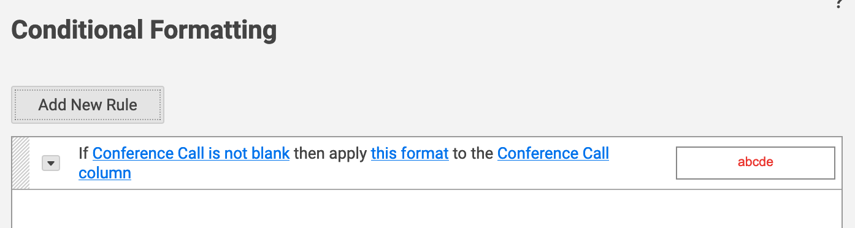Click the white space between the rule text and preview box
The image size is (855, 228).
[x=642, y=163]
